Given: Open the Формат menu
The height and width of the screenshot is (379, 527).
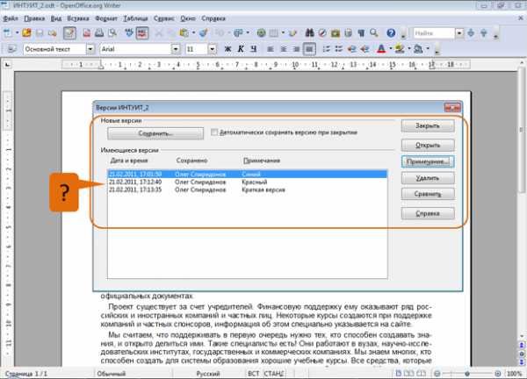Looking at the screenshot, I should pyautogui.click(x=106, y=18).
